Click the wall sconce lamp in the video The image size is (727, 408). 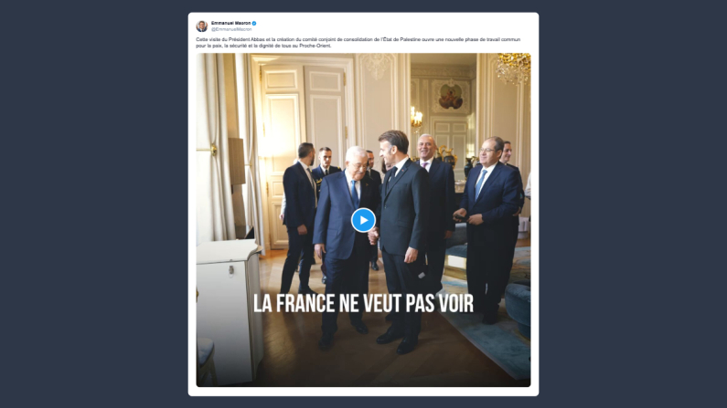pyautogui.click(x=416, y=118)
